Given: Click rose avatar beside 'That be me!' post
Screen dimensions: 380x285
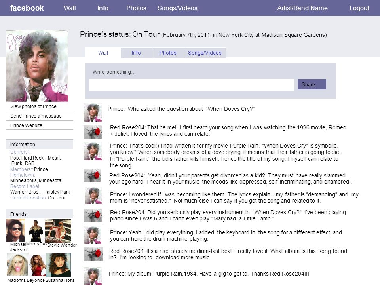Looking at the screenshot, I should point(93,132).
